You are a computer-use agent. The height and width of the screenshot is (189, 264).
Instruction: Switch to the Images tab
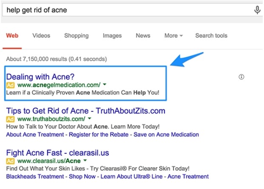pos(112,36)
